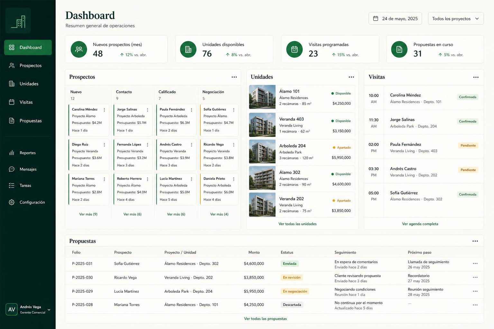Open the Visitas panel three-dot menu
This screenshot has height=329, width=494.
[x=476, y=77]
